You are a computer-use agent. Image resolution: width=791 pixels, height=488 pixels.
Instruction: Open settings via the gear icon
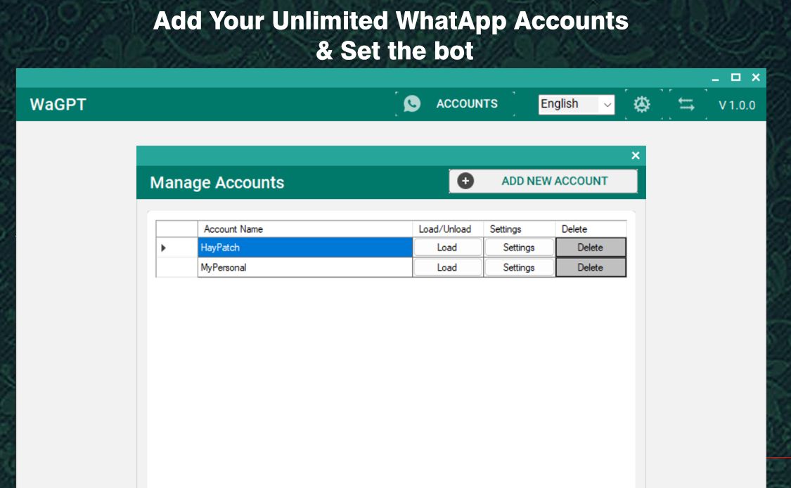pyautogui.click(x=642, y=105)
